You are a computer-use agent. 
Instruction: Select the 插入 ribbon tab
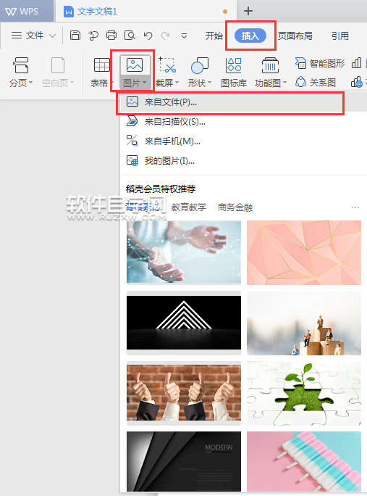pyautogui.click(x=250, y=36)
